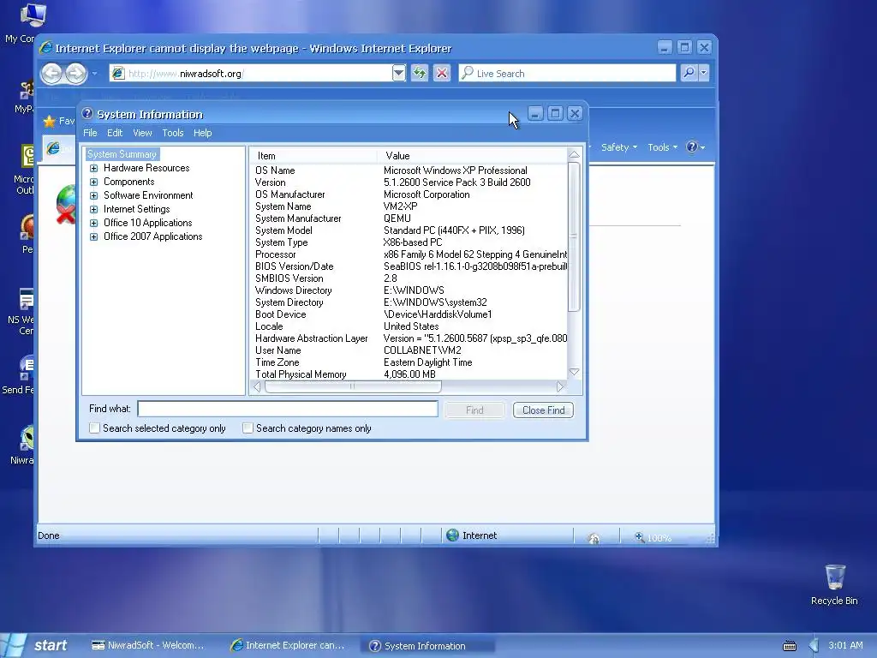This screenshot has width=877, height=658.
Task: Click the vertical scrollbar down arrow
Action: coord(574,372)
